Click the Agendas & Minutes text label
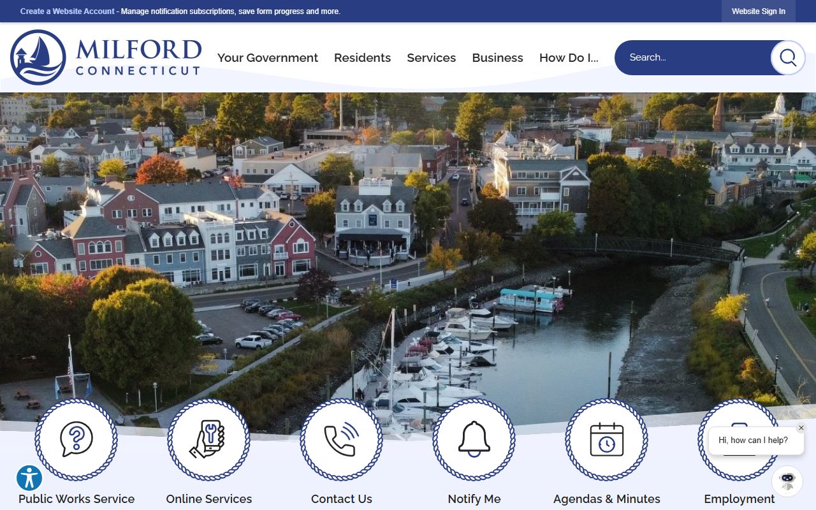 [607, 499]
